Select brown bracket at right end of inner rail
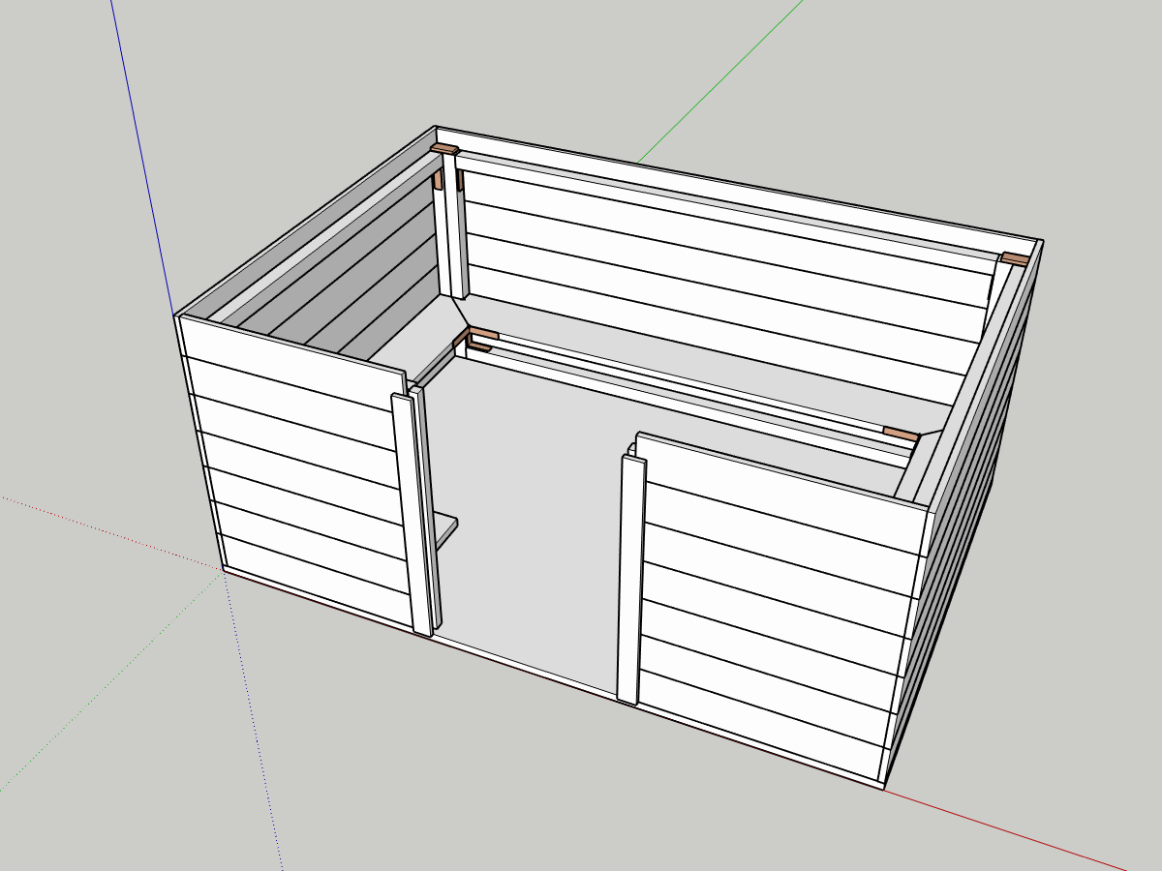This screenshot has width=1162, height=871. click(x=901, y=435)
